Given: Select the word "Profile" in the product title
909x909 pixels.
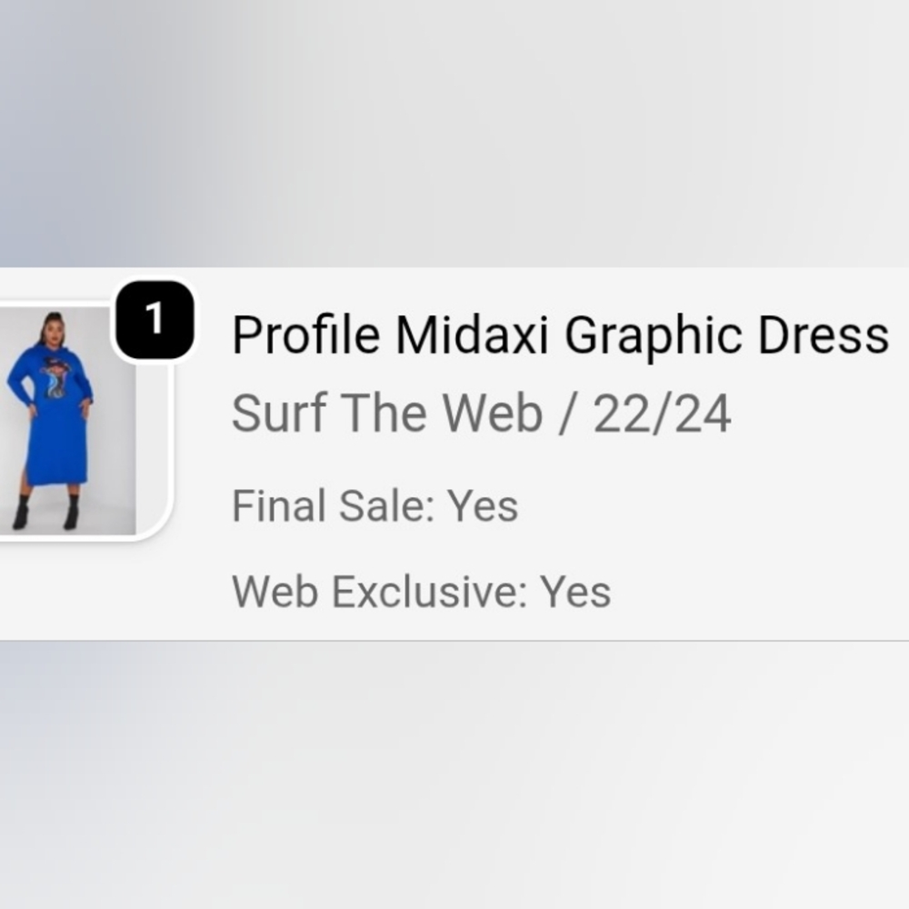Looking at the screenshot, I should (x=291, y=334).
